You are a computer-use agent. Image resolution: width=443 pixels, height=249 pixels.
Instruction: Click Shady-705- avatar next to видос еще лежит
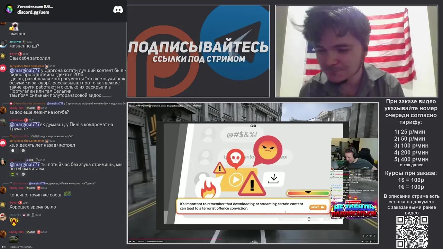(3, 110)
